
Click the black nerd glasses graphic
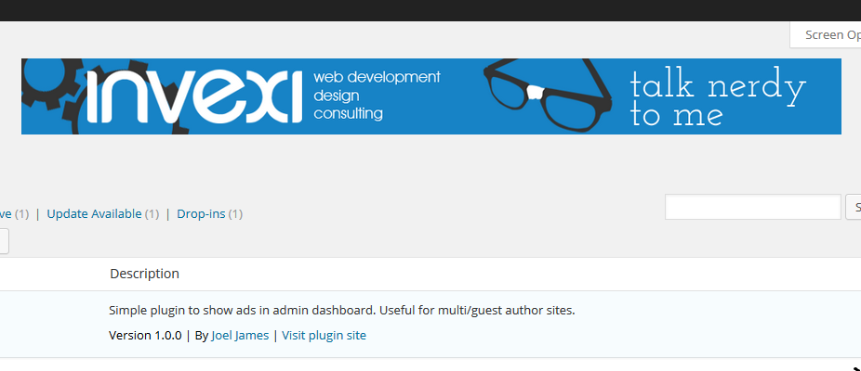coord(548,95)
